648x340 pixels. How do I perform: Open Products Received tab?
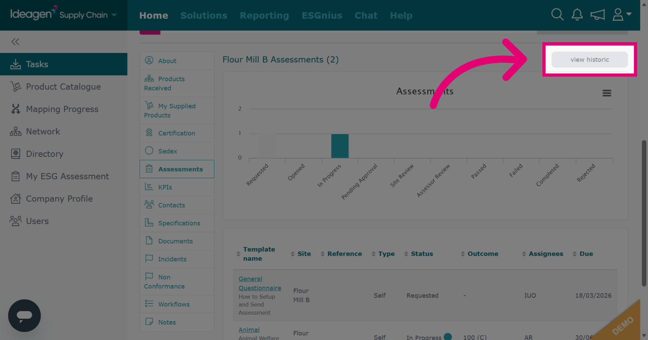click(177, 83)
